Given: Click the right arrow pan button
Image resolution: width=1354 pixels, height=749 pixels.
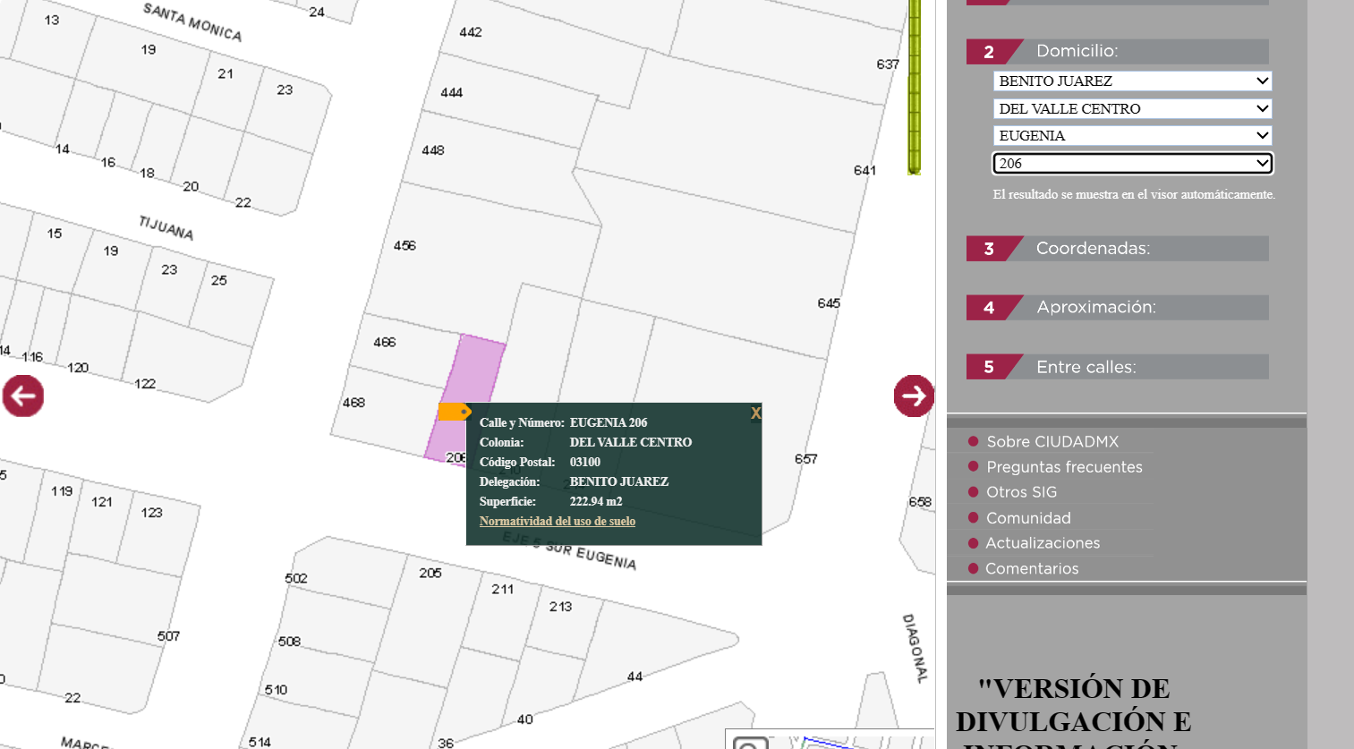Looking at the screenshot, I should (x=914, y=396).
